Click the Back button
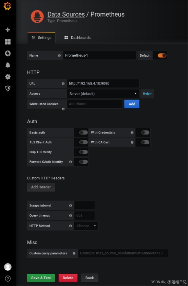The image size is (188, 286). tap(90, 278)
